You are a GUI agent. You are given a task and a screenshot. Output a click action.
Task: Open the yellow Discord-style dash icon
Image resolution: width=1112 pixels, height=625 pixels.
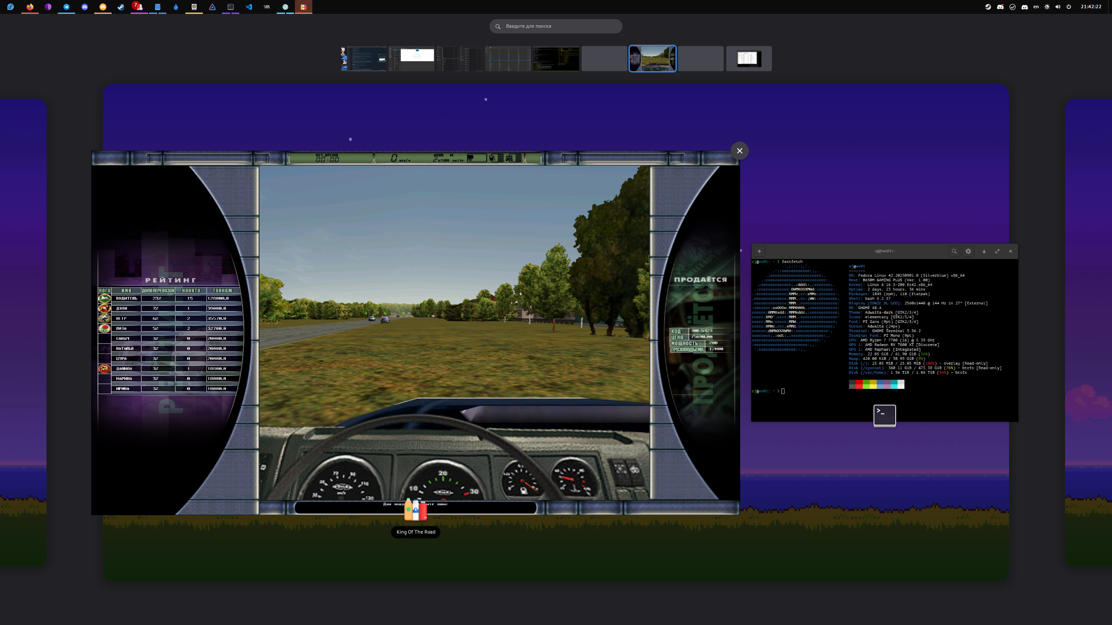point(103,7)
